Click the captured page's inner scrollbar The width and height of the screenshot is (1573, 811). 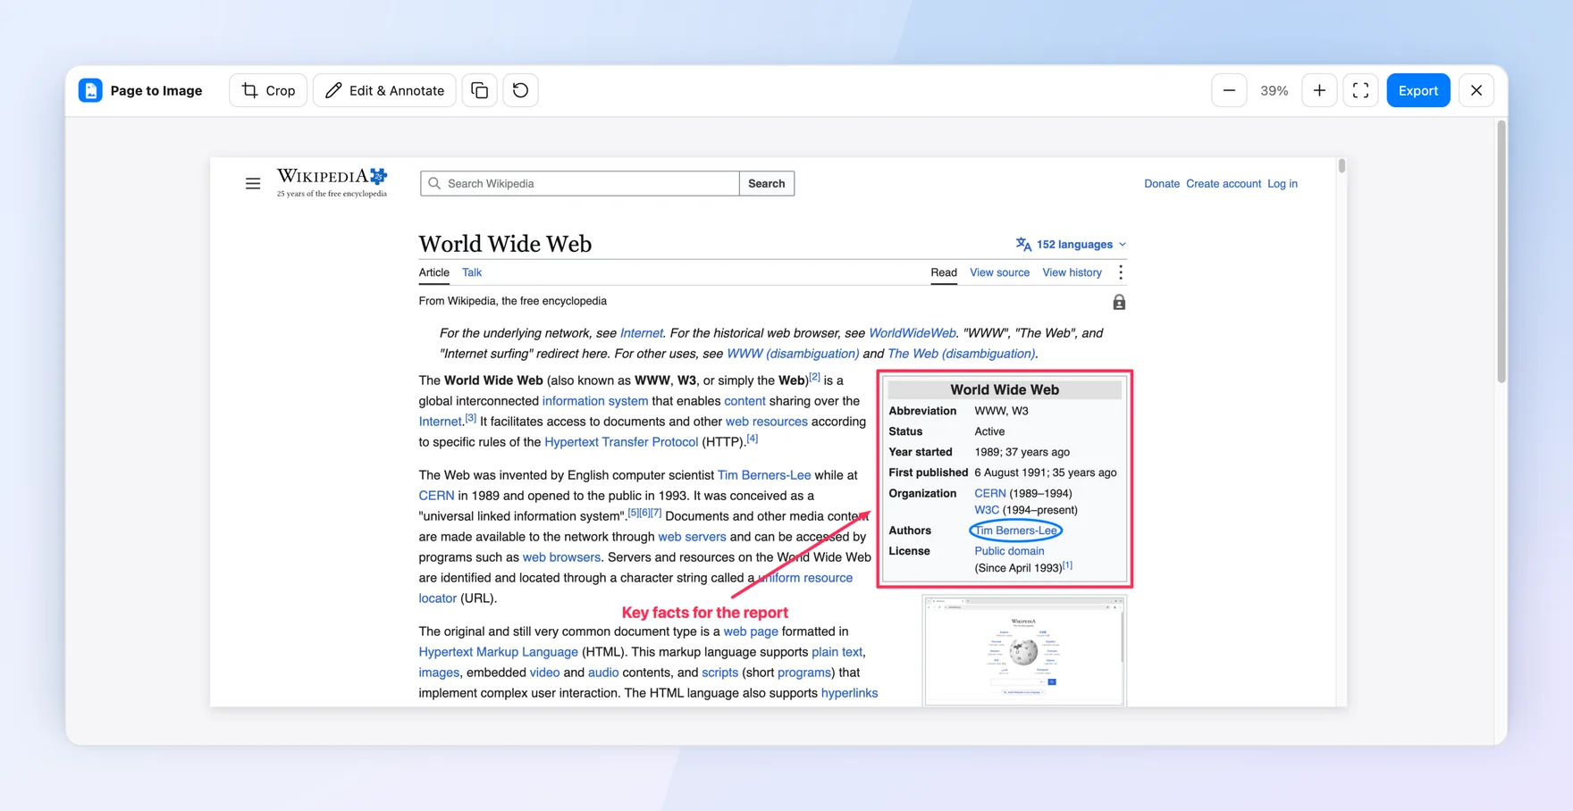(1342, 165)
